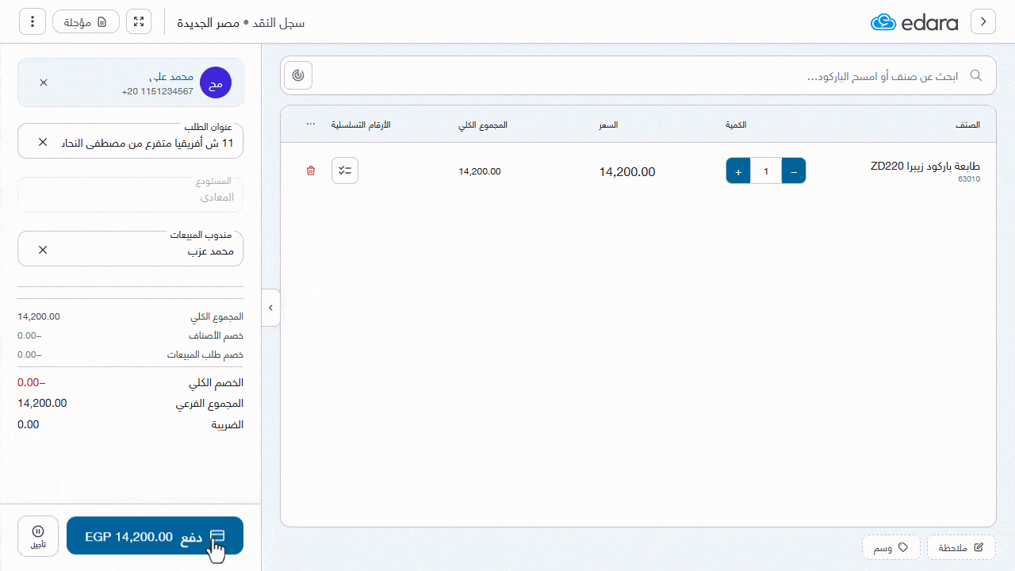This screenshot has width=1015, height=571.
Task: Click the المستودع warehouse field
Action: pos(130,194)
